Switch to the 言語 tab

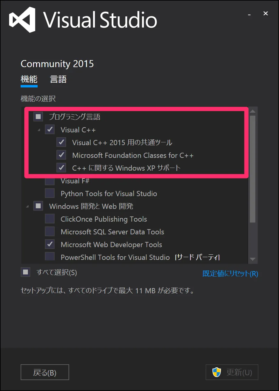point(58,79)
